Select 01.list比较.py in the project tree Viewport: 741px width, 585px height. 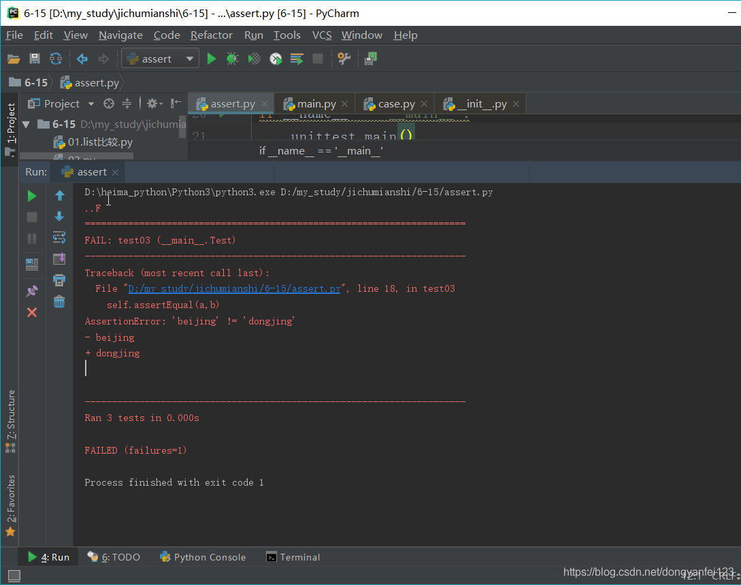(x=93, y=141)
